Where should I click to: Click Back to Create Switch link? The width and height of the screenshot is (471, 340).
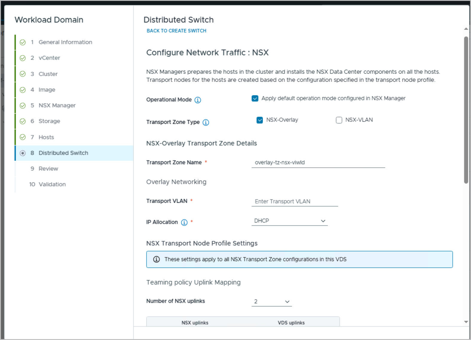[176, 31]
